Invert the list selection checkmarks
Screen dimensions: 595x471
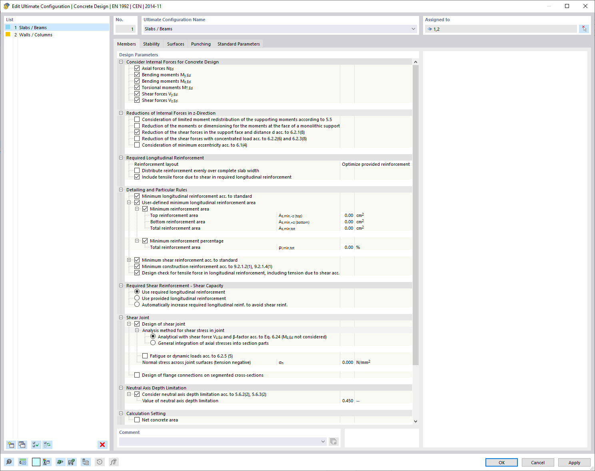(47, 445)
